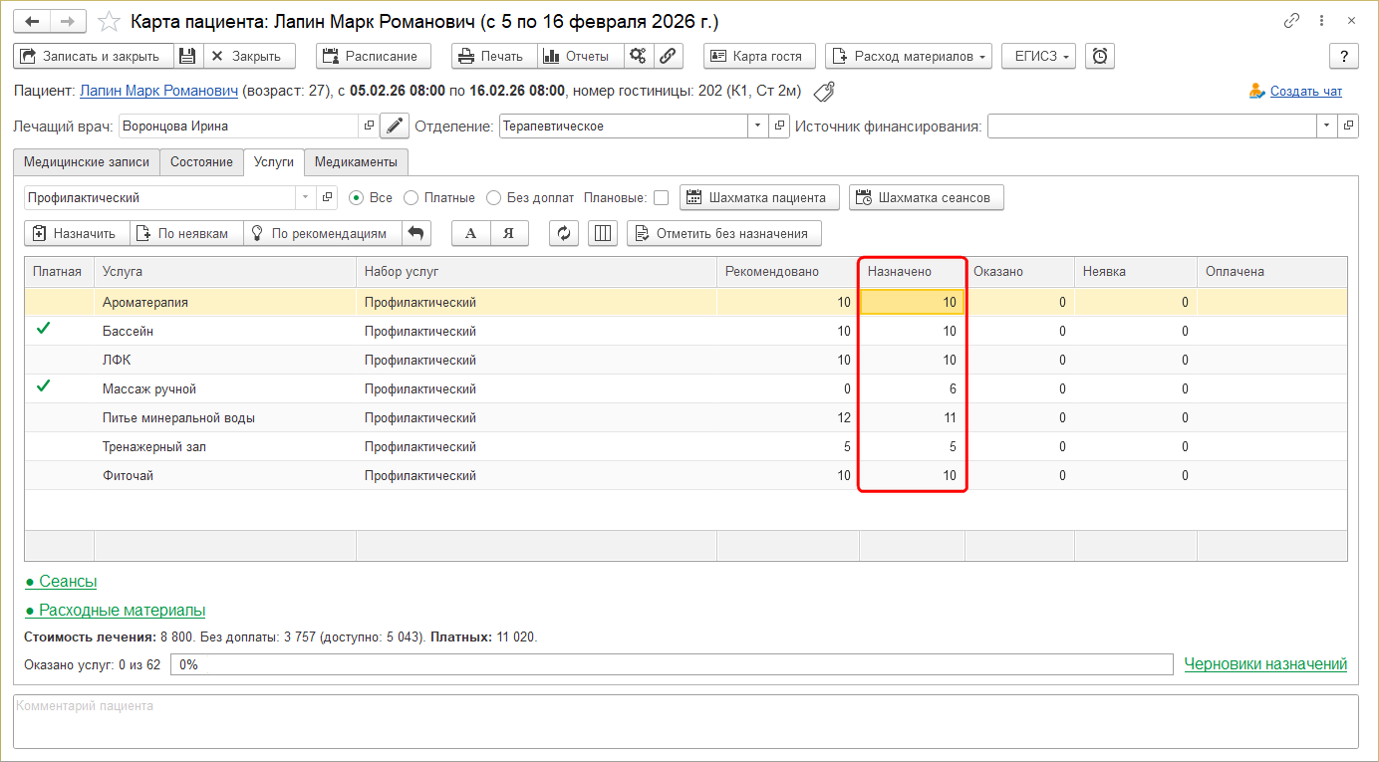Image resolution: width=1379 pixels, height=762 pixels.
Task: Click the Комментарий пациента text field
Action: (x=686, y=721)
